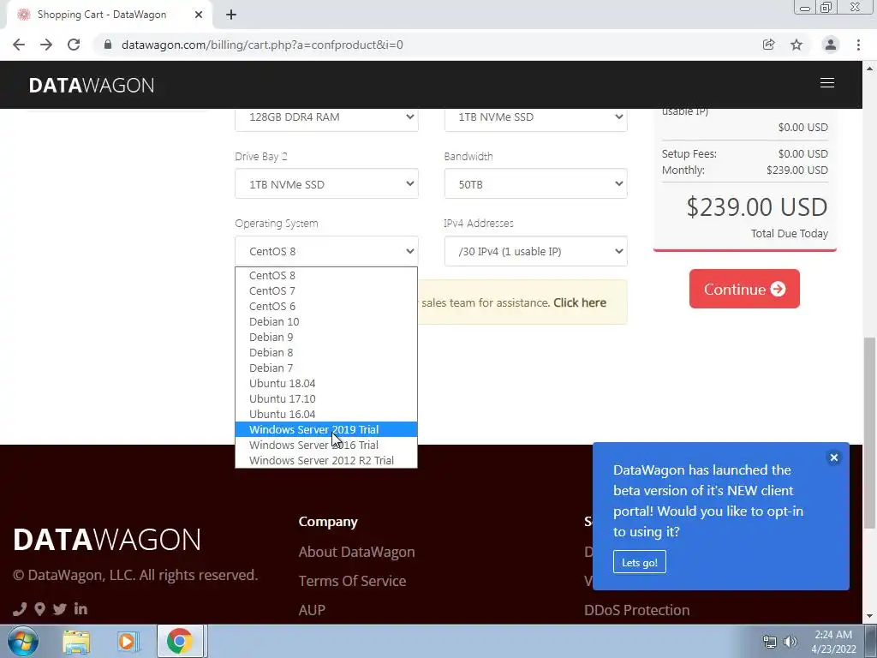Go forward in browser history

tap(46, 45)
